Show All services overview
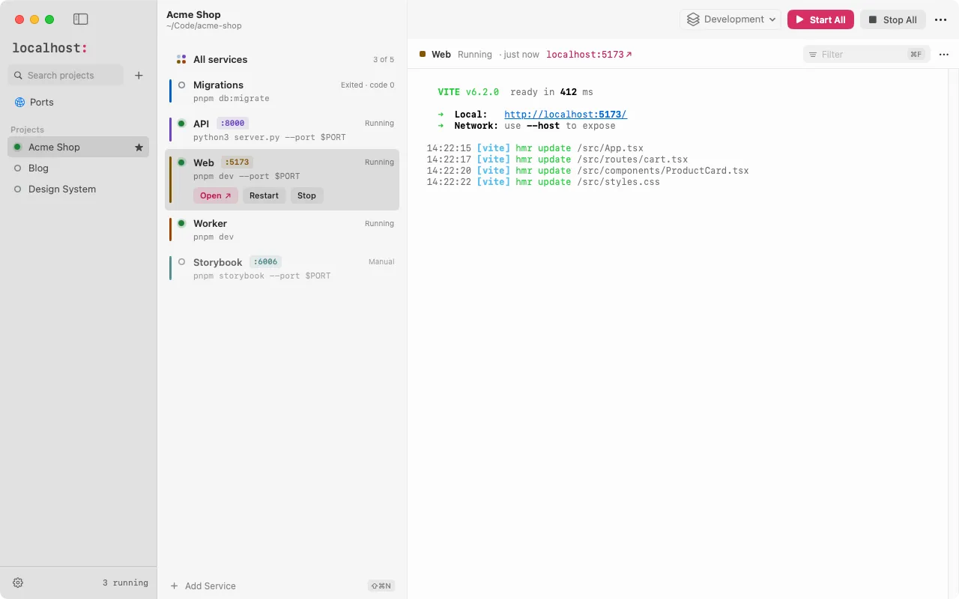Image resolution: width=959 pixels, height=599 pixels. click(282, 59)
